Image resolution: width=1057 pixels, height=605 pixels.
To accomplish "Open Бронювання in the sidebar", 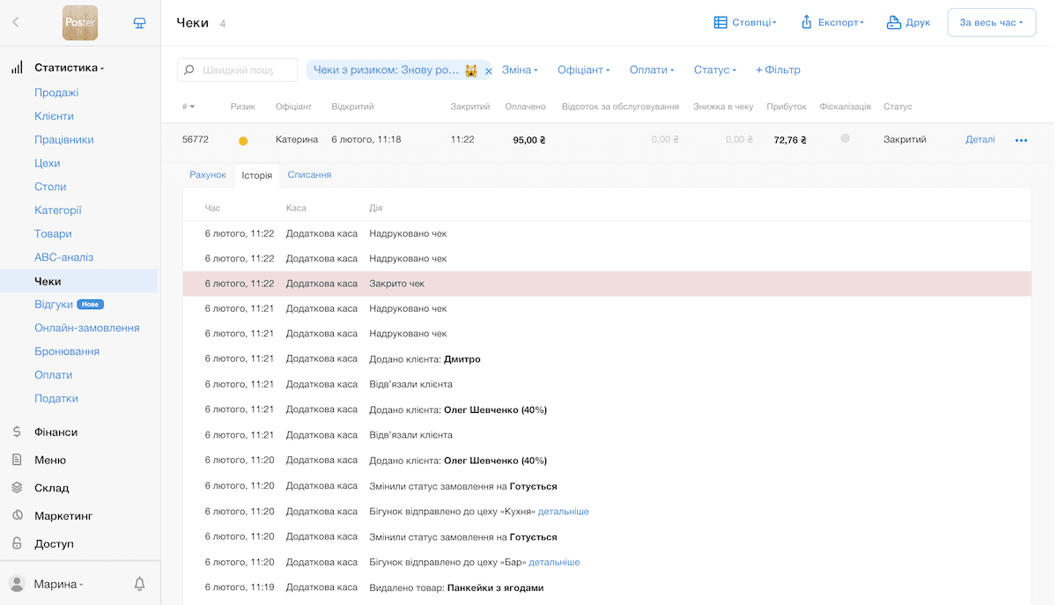I will 67,351.
